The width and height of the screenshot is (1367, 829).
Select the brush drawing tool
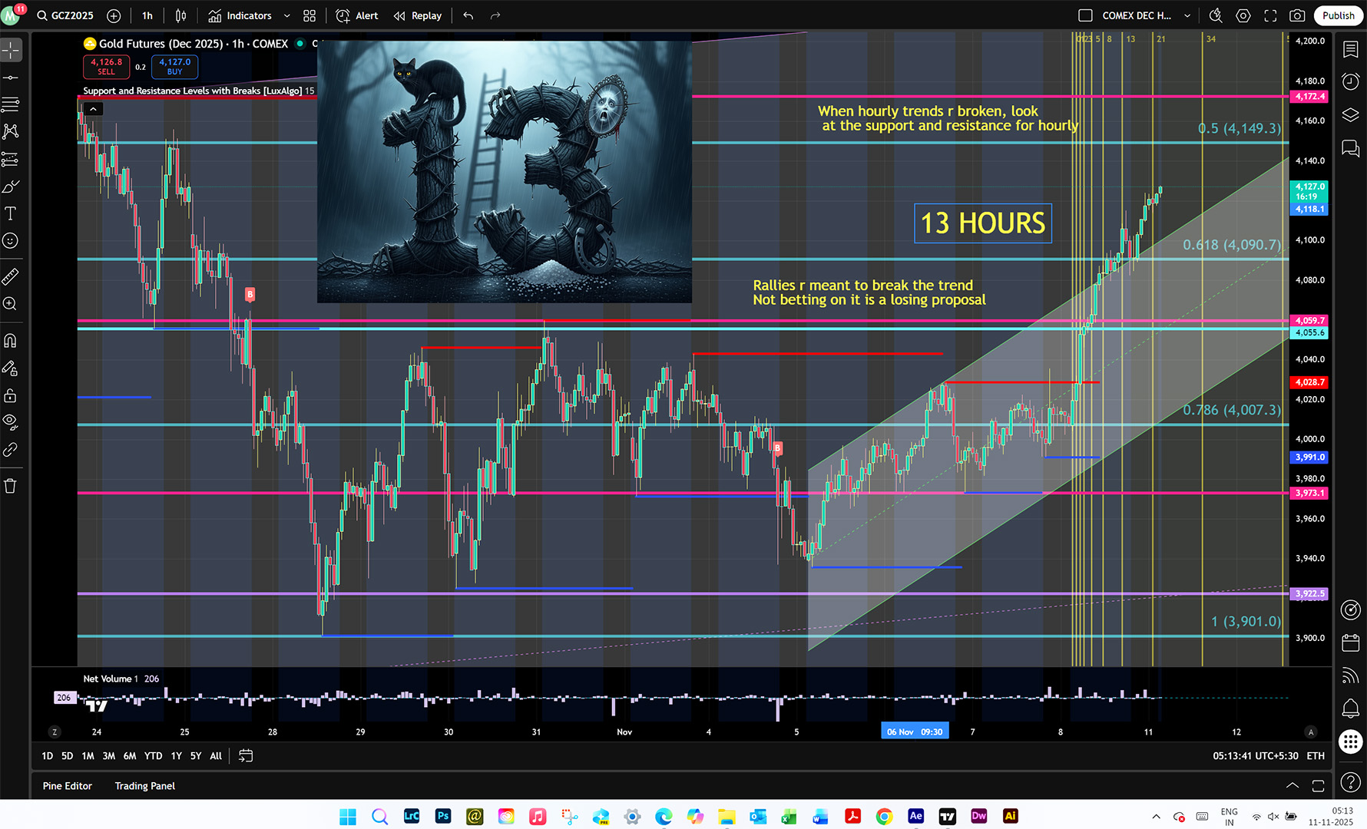tap(11, 187)
